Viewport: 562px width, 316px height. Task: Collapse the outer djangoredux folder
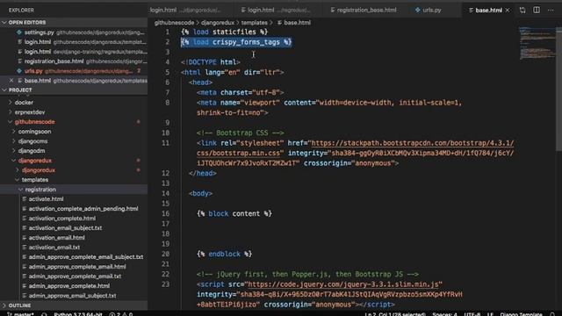click(x=35, y=161)
